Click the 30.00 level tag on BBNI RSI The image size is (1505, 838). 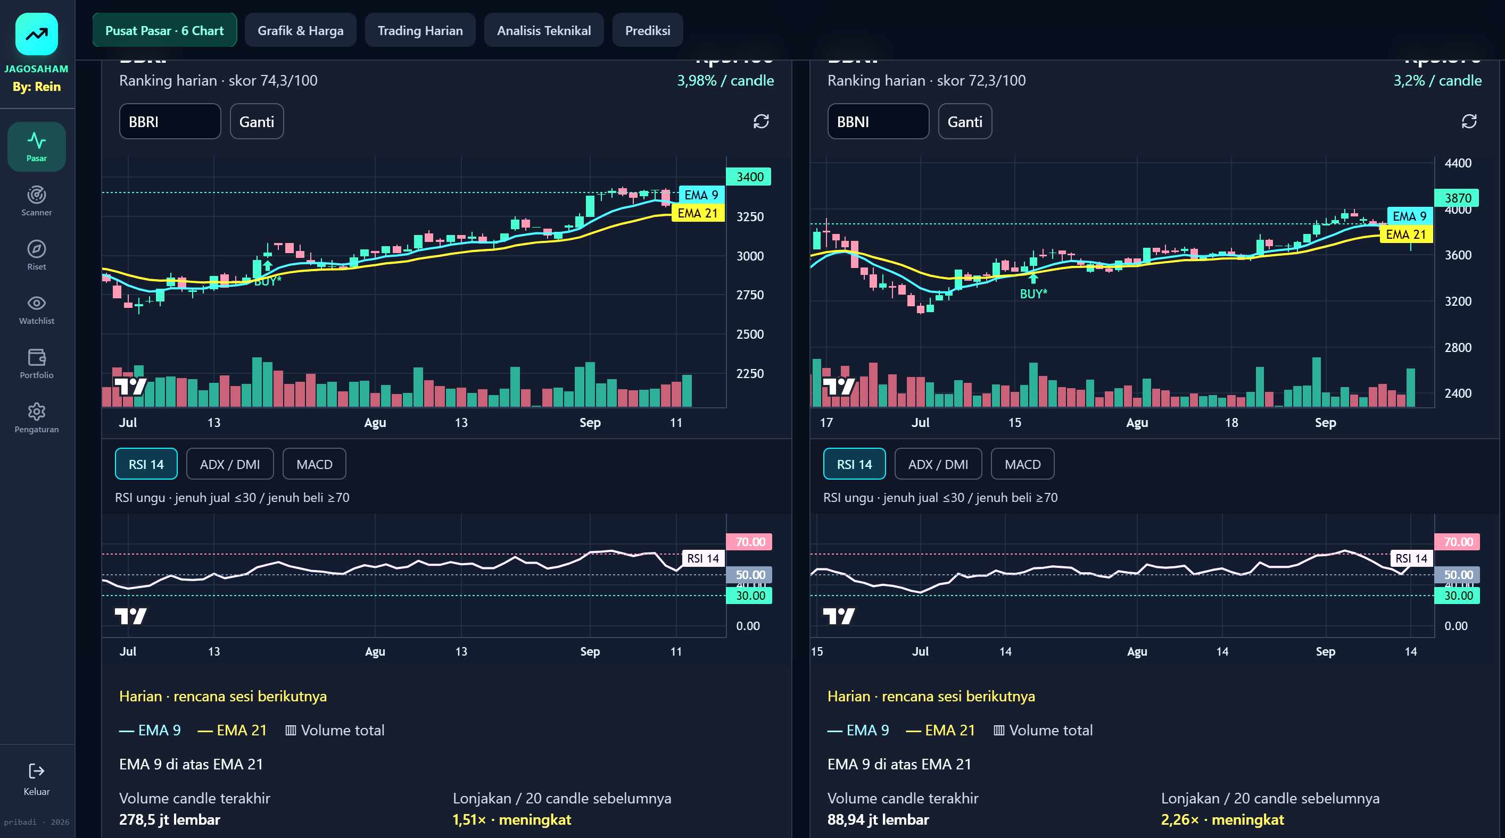click(1457, 595)
